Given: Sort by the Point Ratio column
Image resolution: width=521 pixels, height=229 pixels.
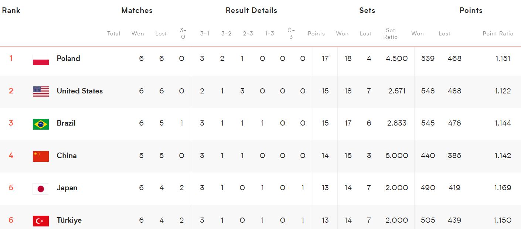Looking at the screenshot, I should click(498, 33).
